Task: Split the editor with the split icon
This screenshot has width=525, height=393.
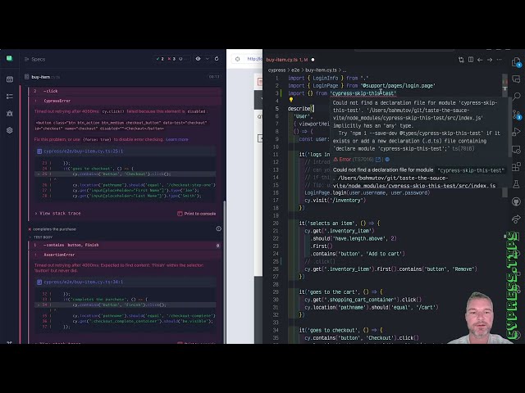Action: tap(471, 60)
